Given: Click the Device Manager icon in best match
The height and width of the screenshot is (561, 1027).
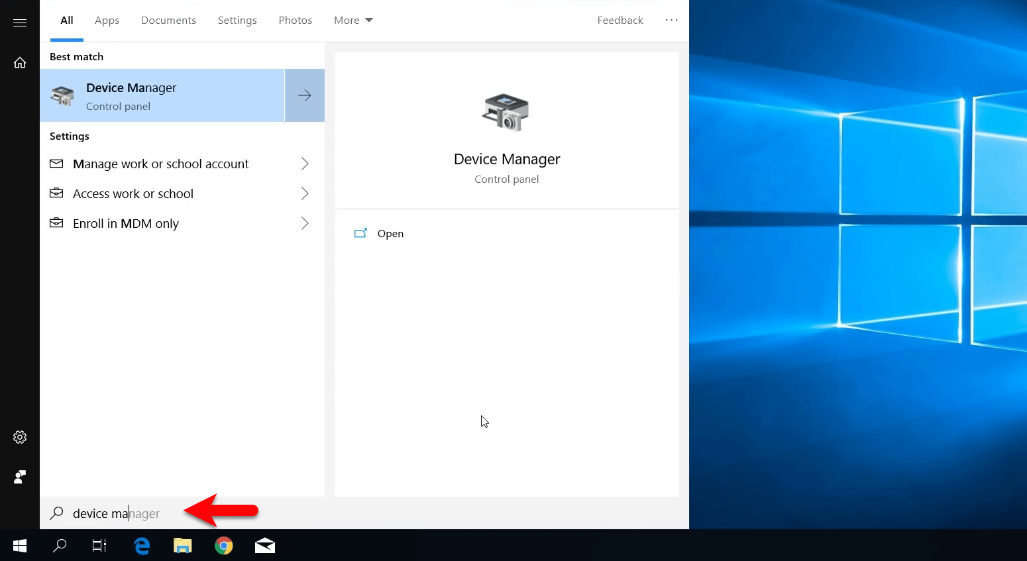Looking at the screenshot, I should (63, 96).
